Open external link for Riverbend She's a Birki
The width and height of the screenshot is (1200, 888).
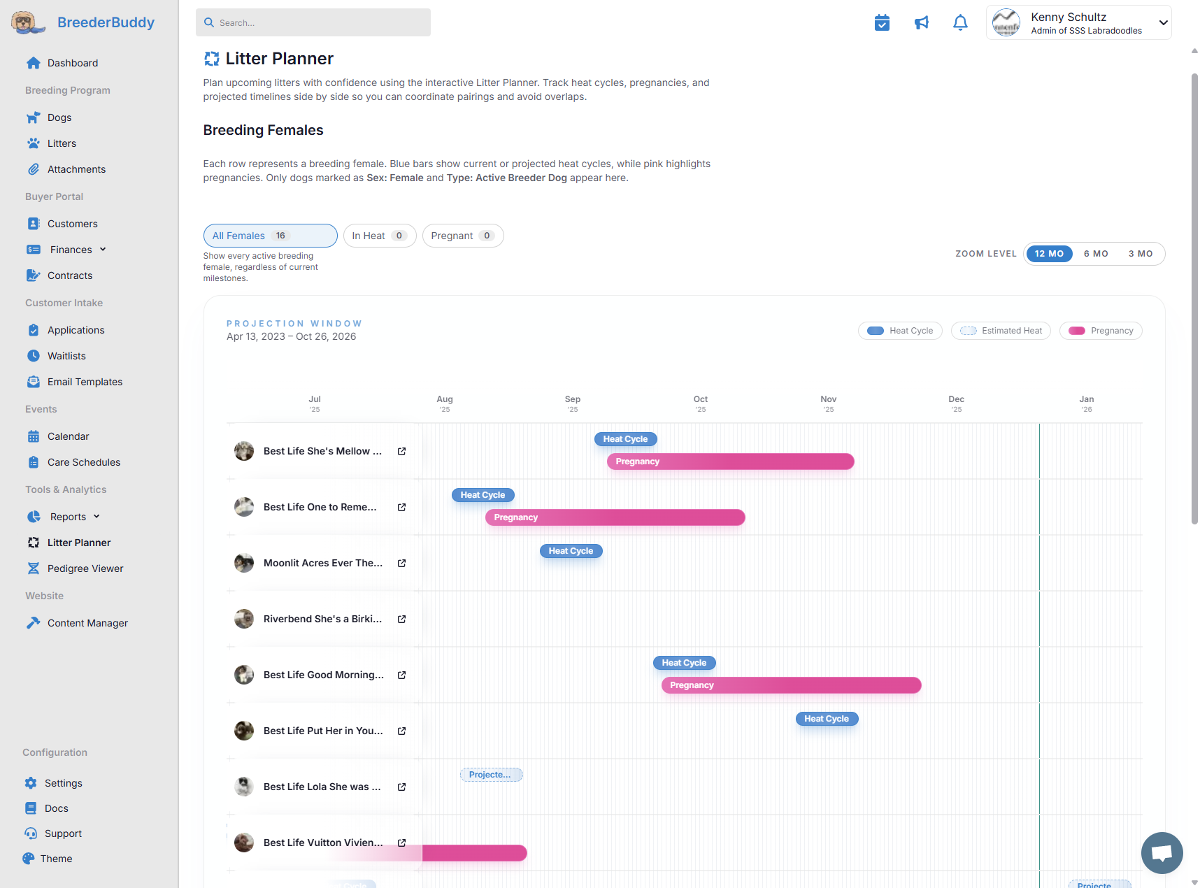point(402,620)
